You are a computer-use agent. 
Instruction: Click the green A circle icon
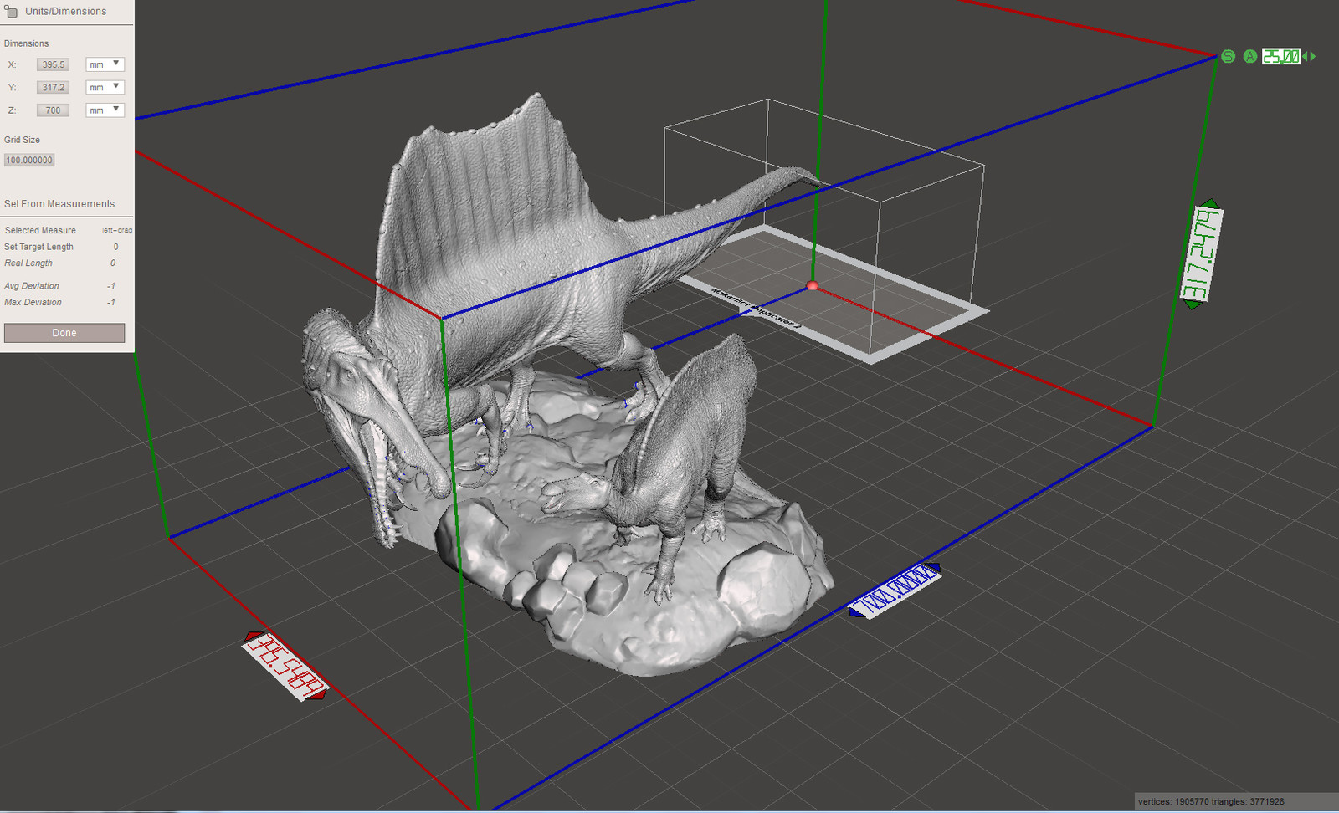pos(1249,56)
